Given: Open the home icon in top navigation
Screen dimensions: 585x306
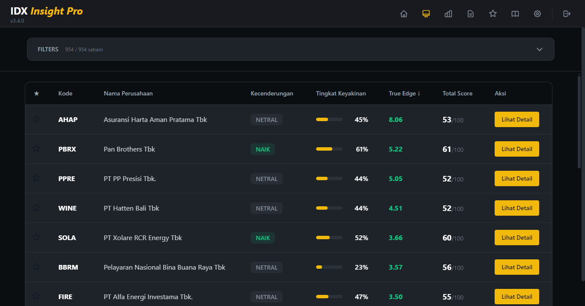Looking at the screenshot, I should coord(403,14).
